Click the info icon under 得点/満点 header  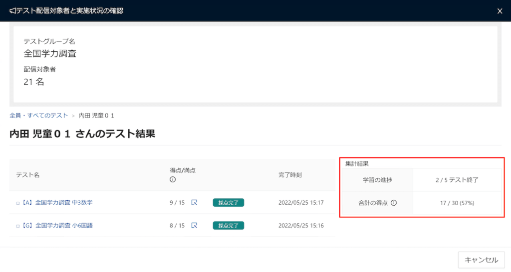(x=173, y=180)
